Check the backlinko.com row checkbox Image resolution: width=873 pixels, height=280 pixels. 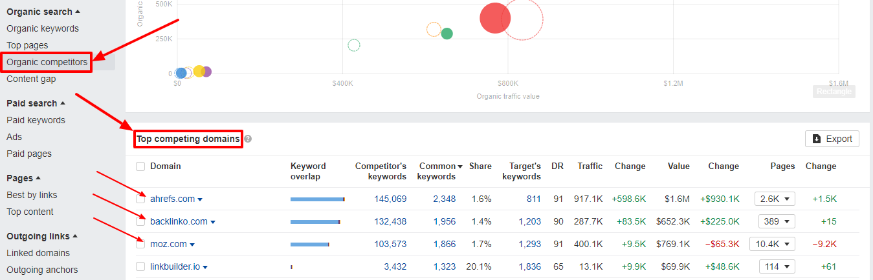[140, 221]
